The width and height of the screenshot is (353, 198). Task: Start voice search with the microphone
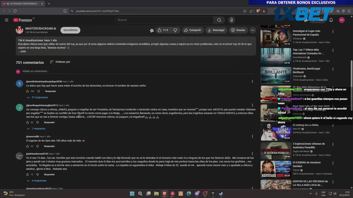pos(232,20)
